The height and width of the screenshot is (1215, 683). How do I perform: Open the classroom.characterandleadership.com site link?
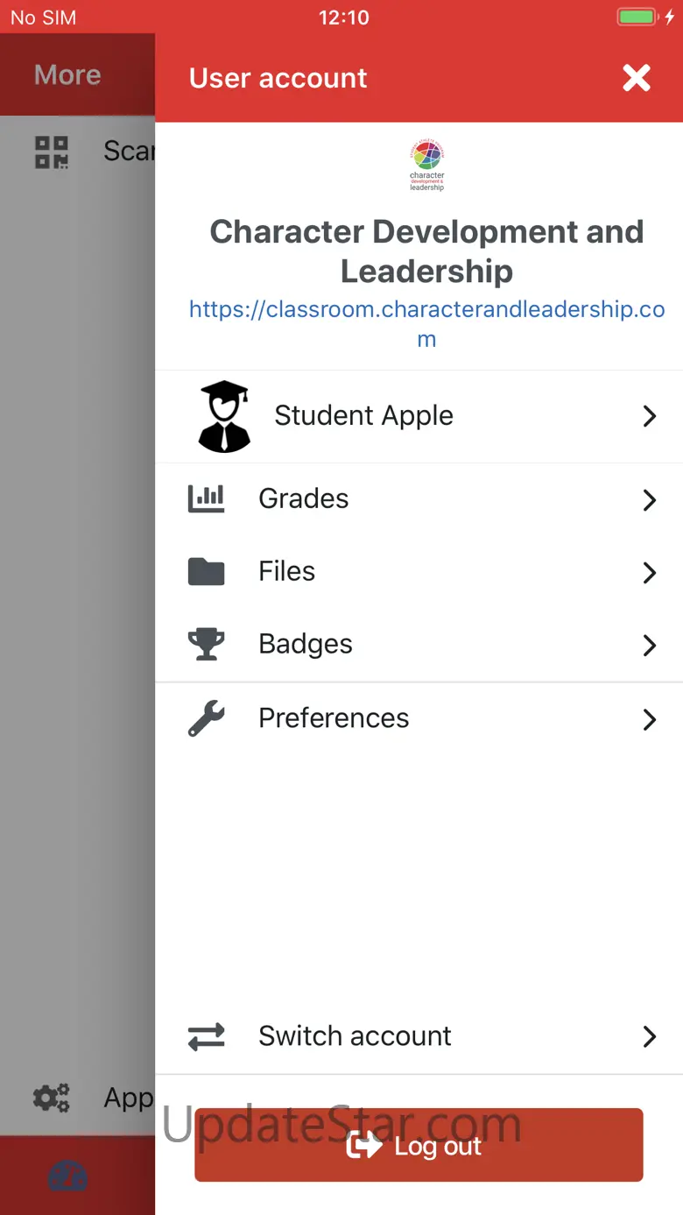coord(426,323)
